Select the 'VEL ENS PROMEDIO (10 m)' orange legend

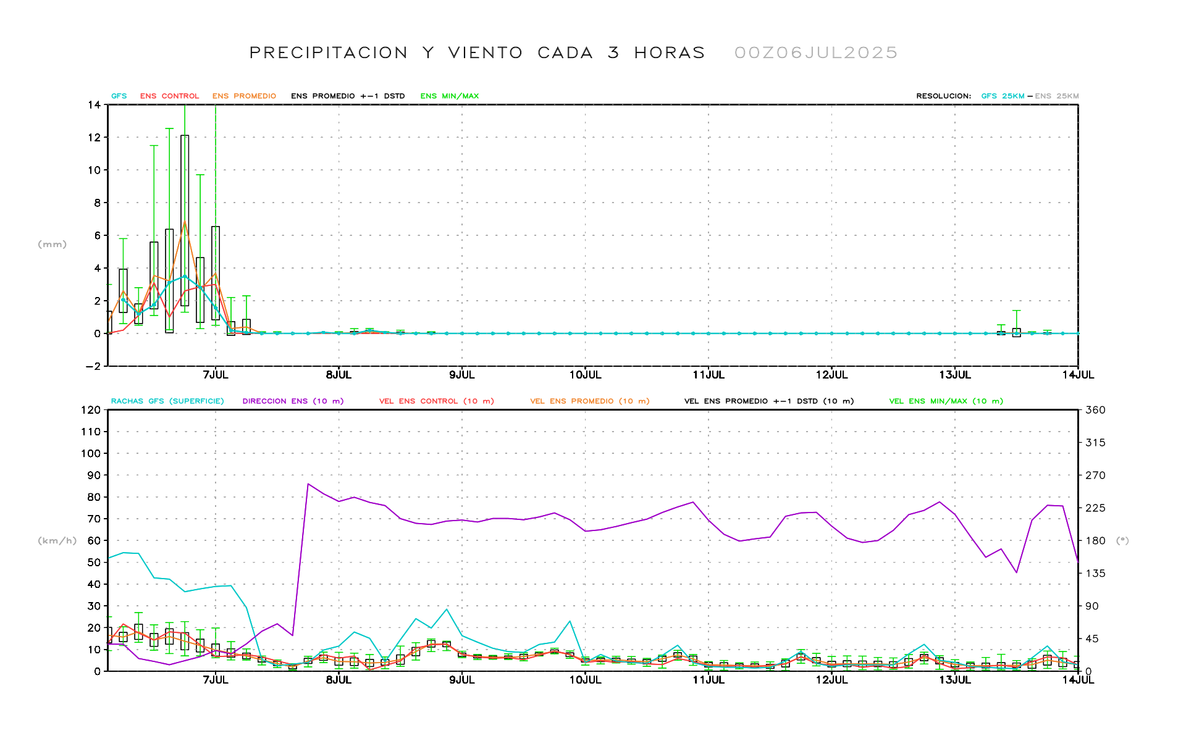tap(590, 401)
